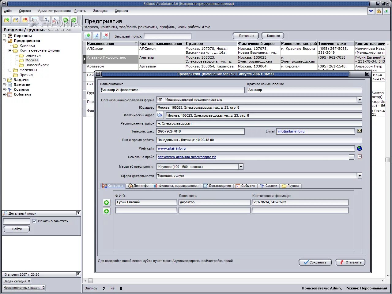Expand the Задачи tree node
This screenshot has height=294, width=392.
4,80
